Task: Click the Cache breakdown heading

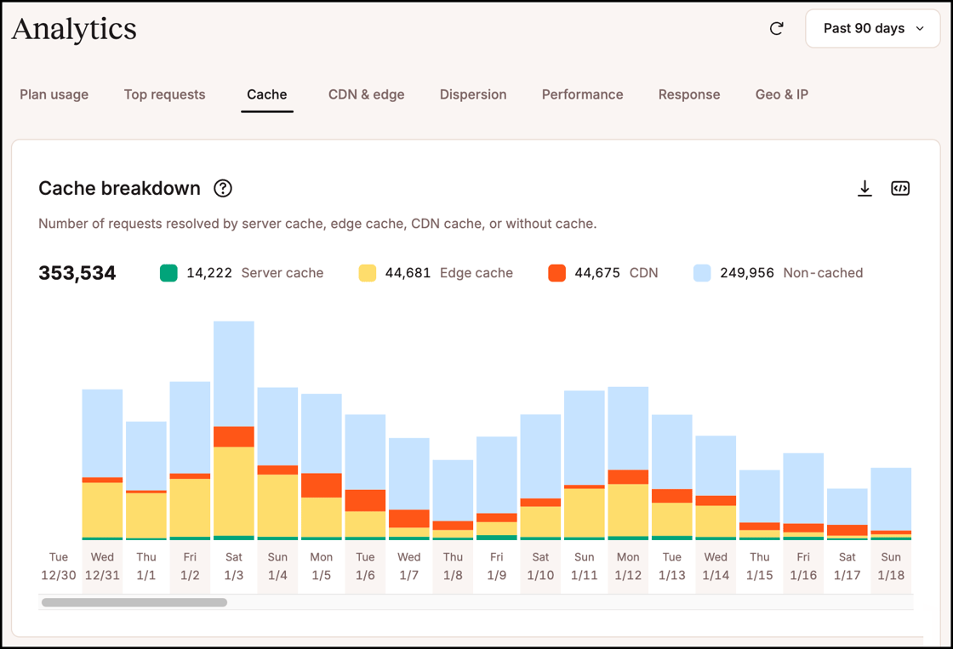Action: pos(119,188)
